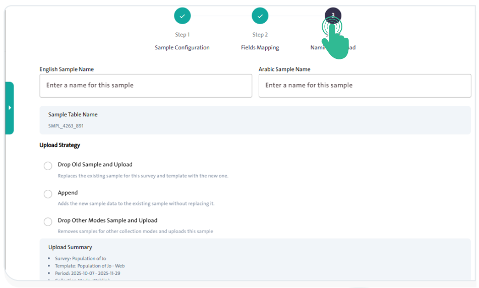Click the SMPL_4263_891 table name value
The height and width of the screenshot is (288, 479).
click(66, 126)
